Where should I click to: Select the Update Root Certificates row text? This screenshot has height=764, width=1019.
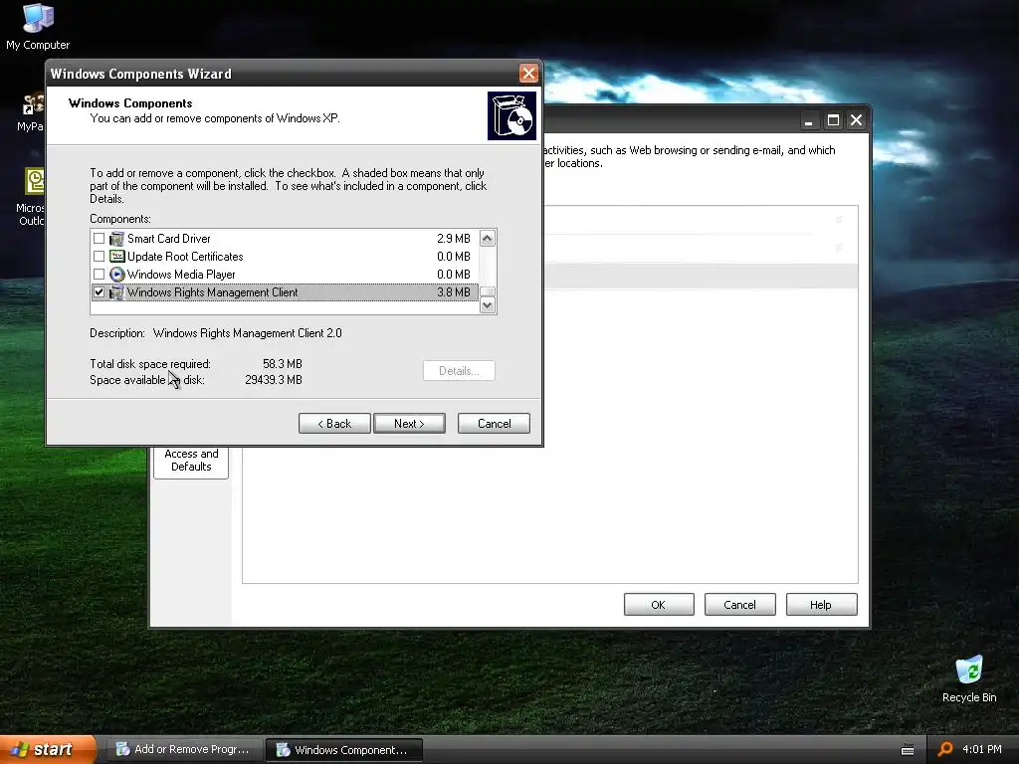185,257
